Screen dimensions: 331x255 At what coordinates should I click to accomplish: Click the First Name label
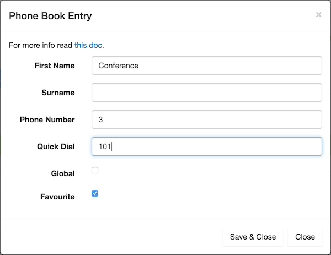pyautogui.click(x=55, y=66)
